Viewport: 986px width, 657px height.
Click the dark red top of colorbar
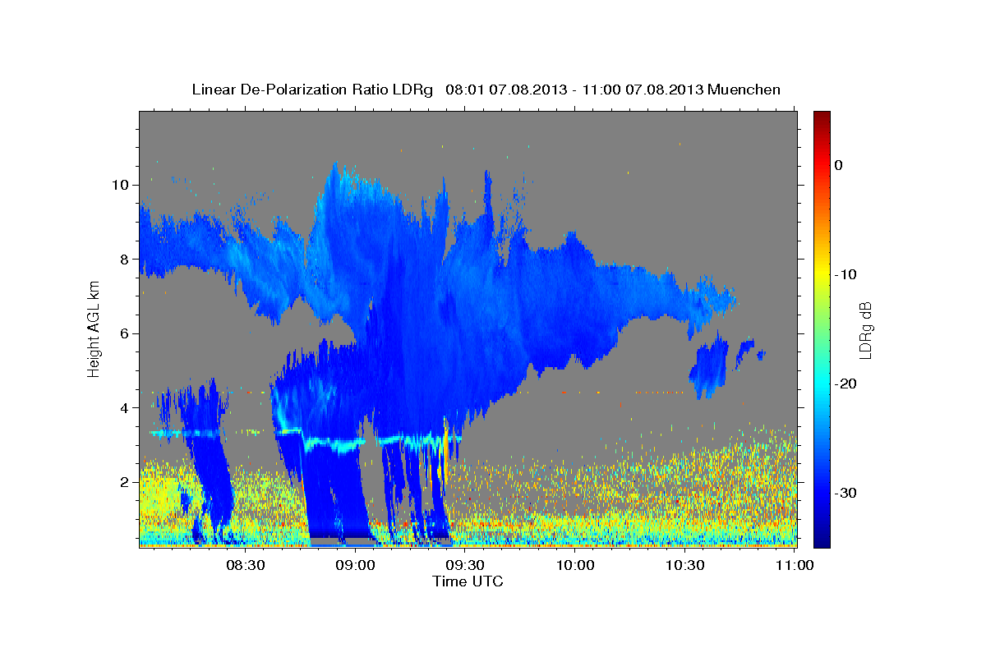[x=822, y=117]
